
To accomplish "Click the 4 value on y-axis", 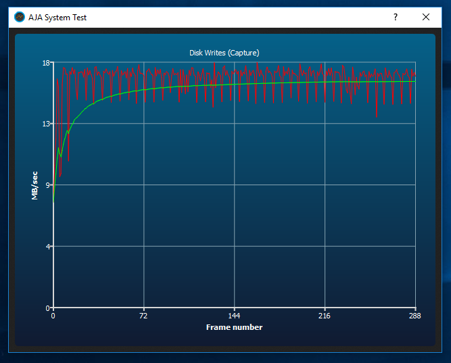I will click(x=48, y=247).
